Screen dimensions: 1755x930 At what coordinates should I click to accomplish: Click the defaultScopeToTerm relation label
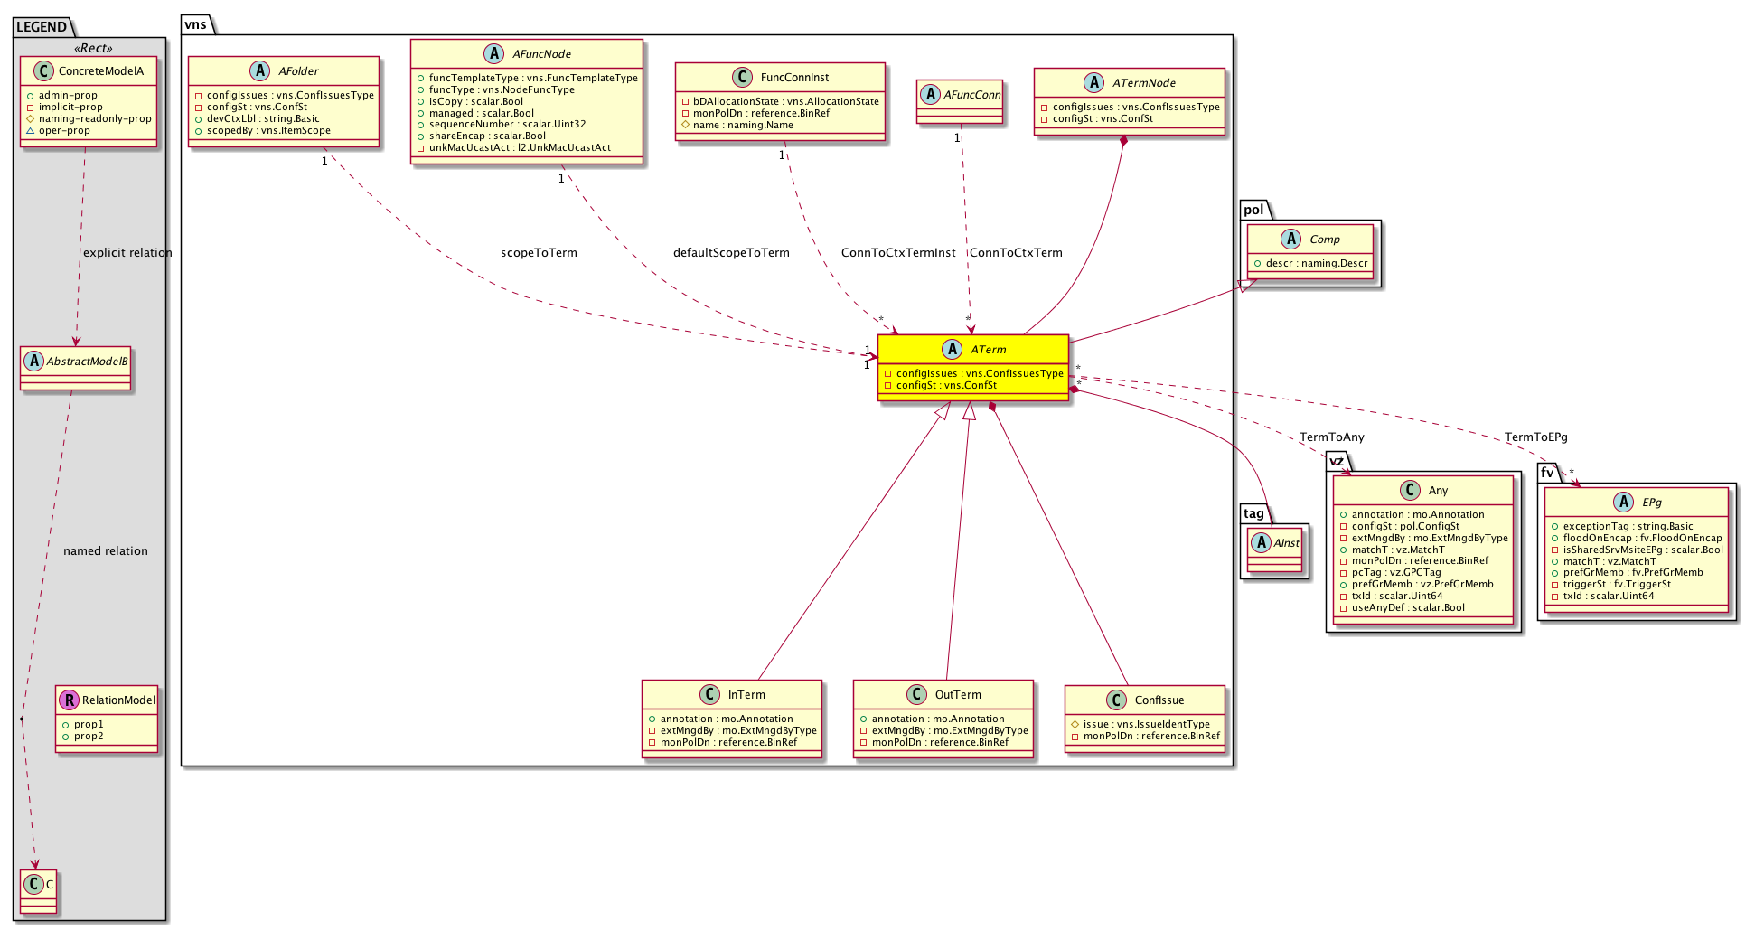tap(731, 252)
